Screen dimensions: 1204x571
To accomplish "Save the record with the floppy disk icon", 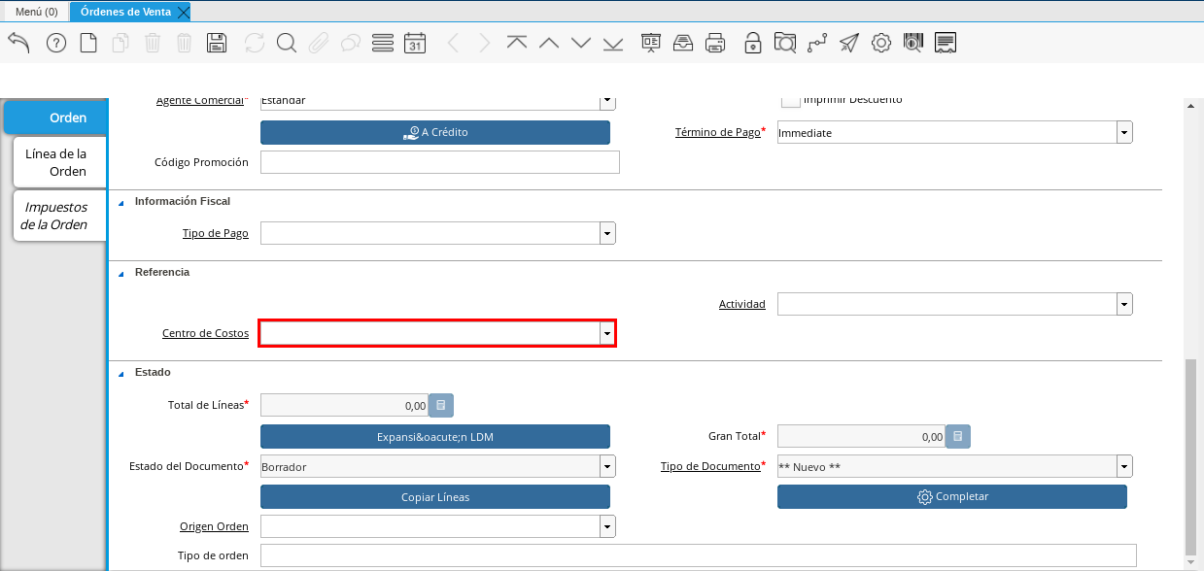I will tap(217, 43).
